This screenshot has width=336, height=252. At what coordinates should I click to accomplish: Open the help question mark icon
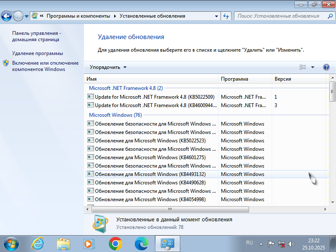pos(326,67)
